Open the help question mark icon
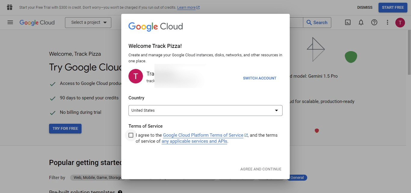Viewport: 411px width, 193px height. pyautogui.click(x=374, y=22)
